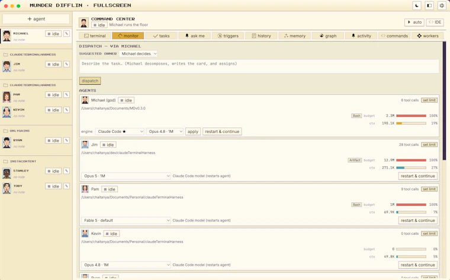Screen dimensions: 450x280
Task: Restart & continue Kevin's agent
Action: (418, 265)
